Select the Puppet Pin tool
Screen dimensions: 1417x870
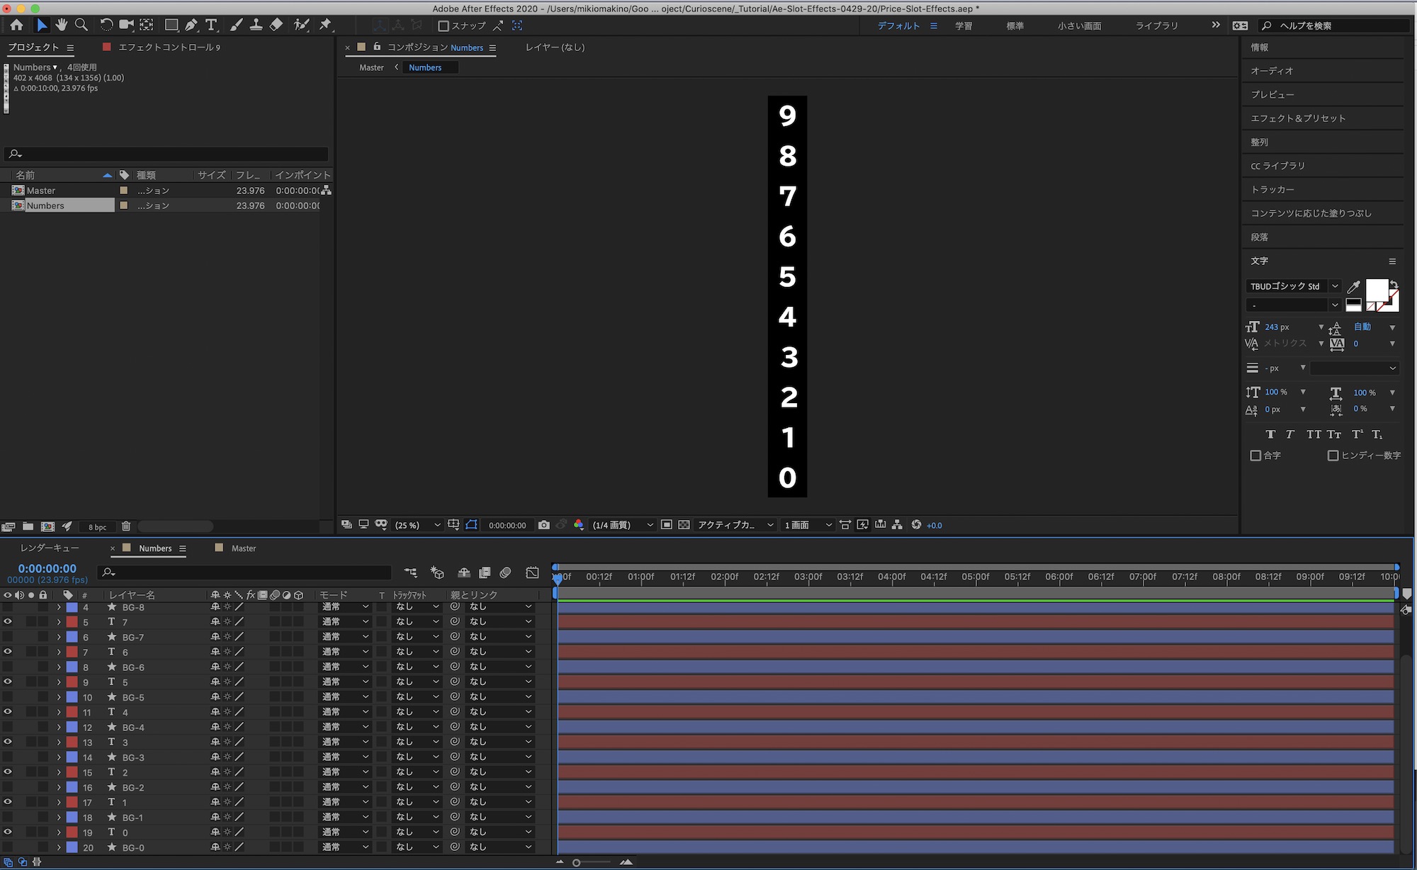pos(325,25)
